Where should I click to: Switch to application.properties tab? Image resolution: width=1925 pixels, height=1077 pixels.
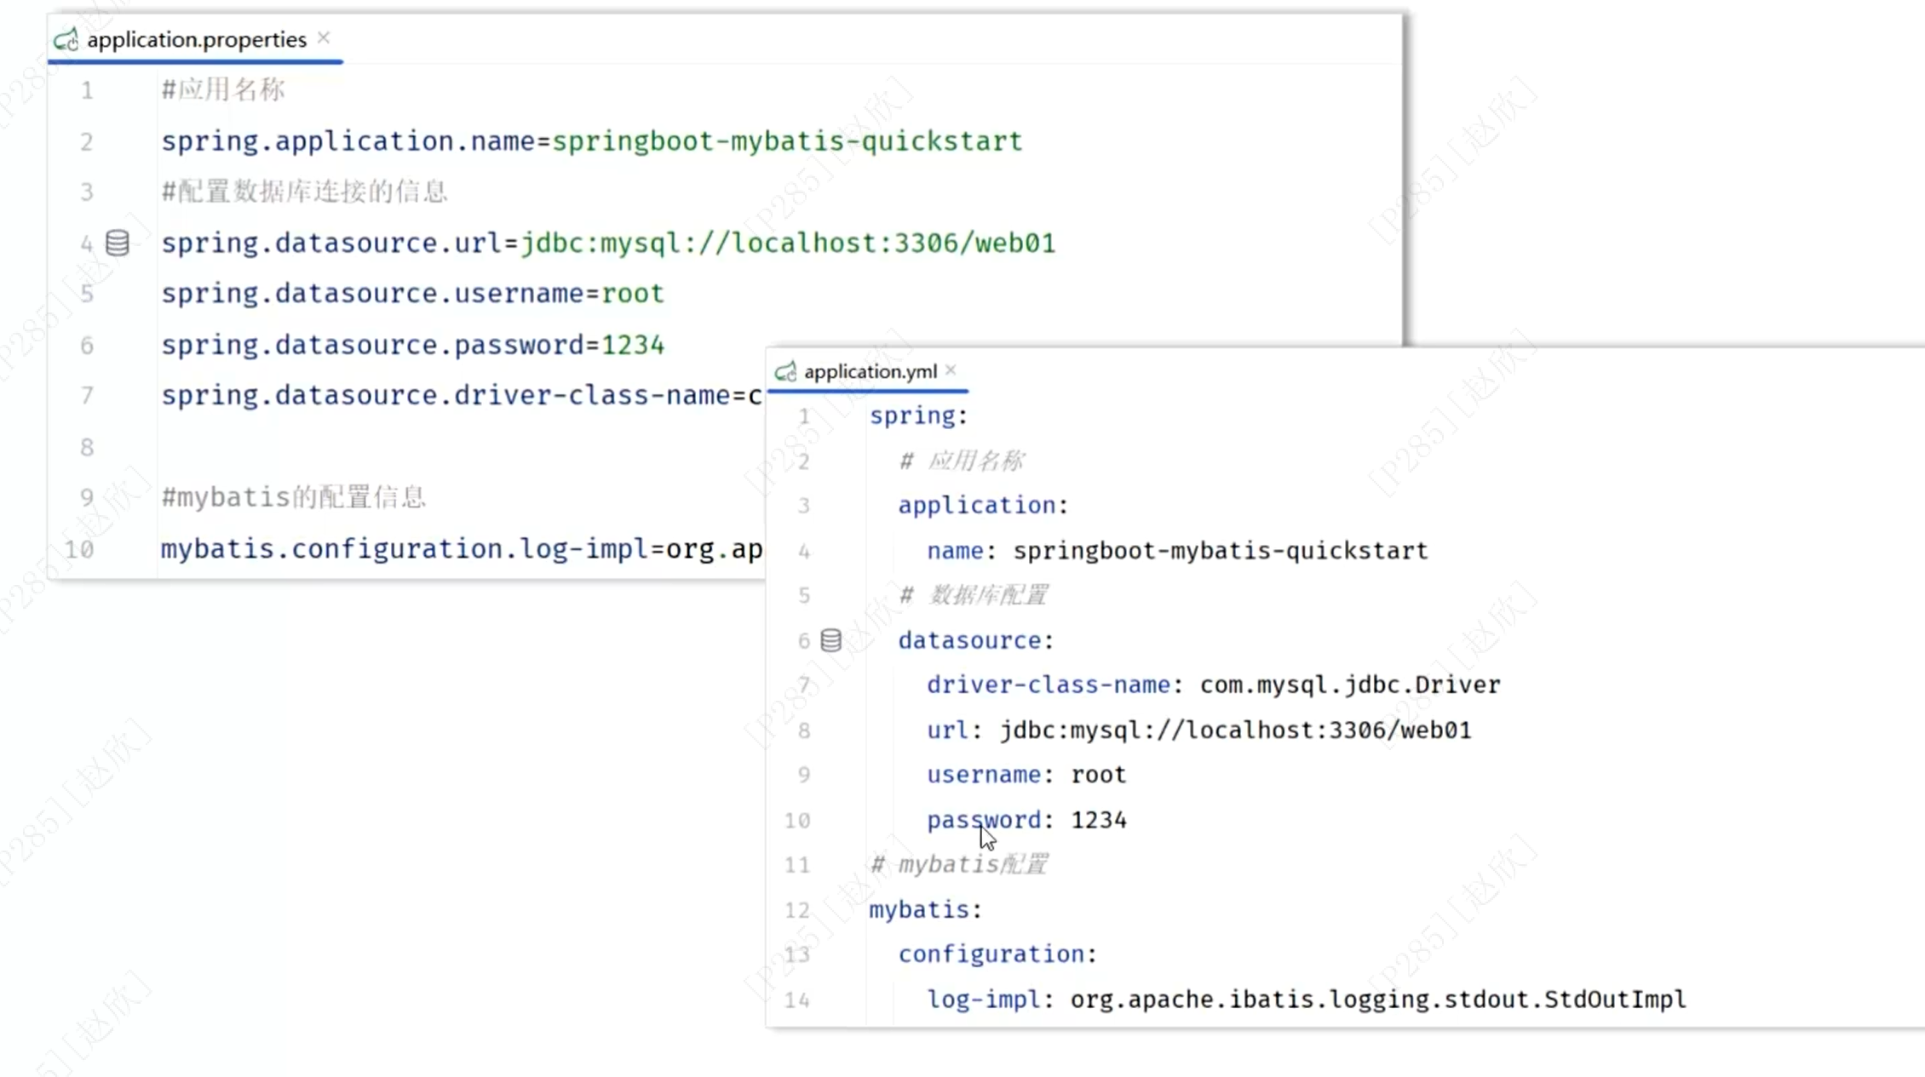(196, 40)
